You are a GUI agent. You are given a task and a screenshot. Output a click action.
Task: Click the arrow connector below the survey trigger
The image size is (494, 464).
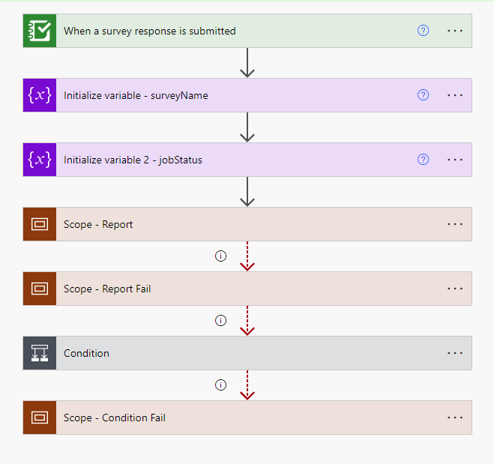[247, 63]
